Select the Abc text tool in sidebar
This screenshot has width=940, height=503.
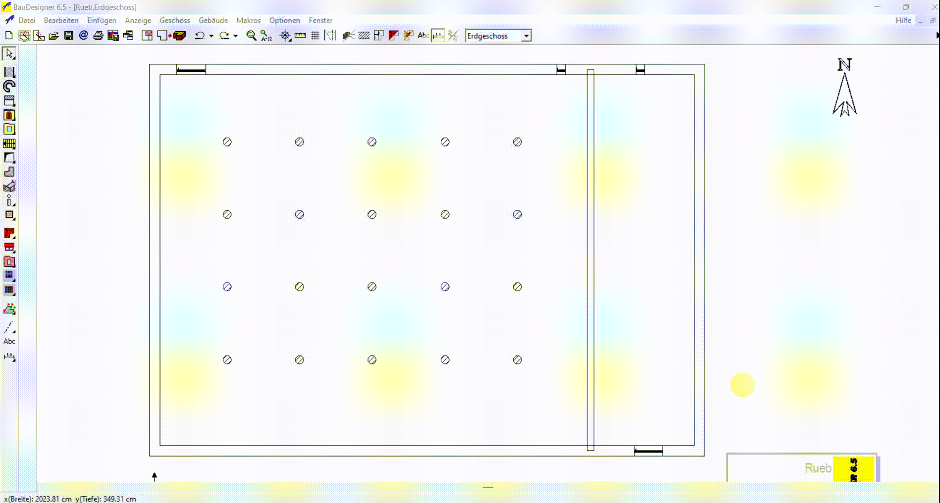tap(9, 341)
